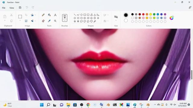The height and width of the screenshot is (108, 193).
Task: Open the weather widget showing 66°F
Action: coord(8,105)
